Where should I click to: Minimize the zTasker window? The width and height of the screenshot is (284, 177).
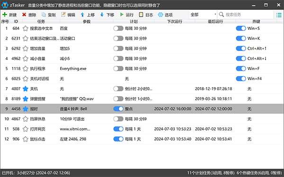pyautogui.click(x=254, y=5)
